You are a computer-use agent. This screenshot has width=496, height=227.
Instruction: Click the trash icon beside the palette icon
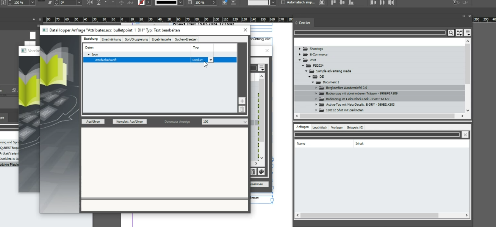[x=253, y=172]
